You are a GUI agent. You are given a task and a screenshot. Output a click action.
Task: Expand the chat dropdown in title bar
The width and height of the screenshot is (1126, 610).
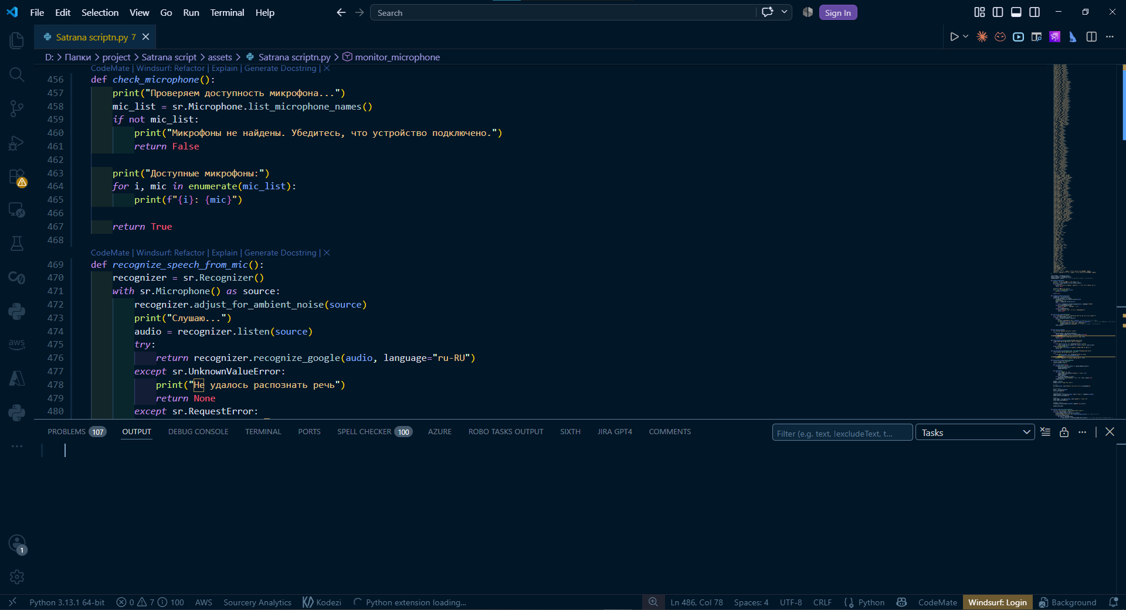tap(784, 12)
